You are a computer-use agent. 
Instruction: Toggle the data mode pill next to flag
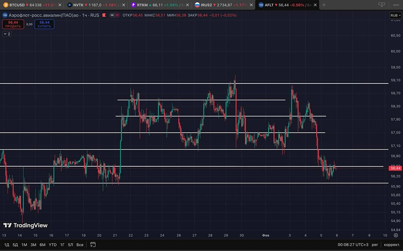point(114,15)
